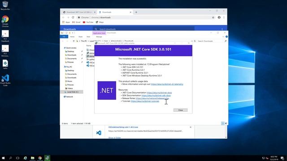Viewport: 287px width, 161px height.
Task: Switch to File Explorer on taskbar
Action: click(33, 158)
